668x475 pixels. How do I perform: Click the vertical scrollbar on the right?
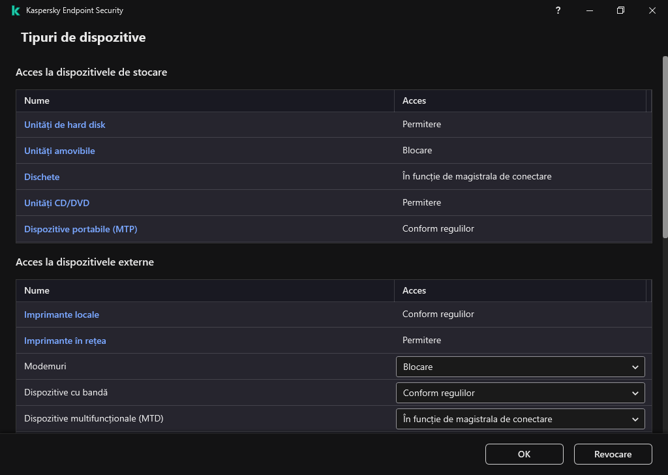click(x=665, y=147)
